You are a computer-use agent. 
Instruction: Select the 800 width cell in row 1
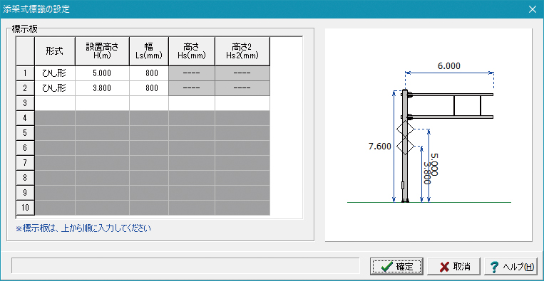[x=149, y=73]
